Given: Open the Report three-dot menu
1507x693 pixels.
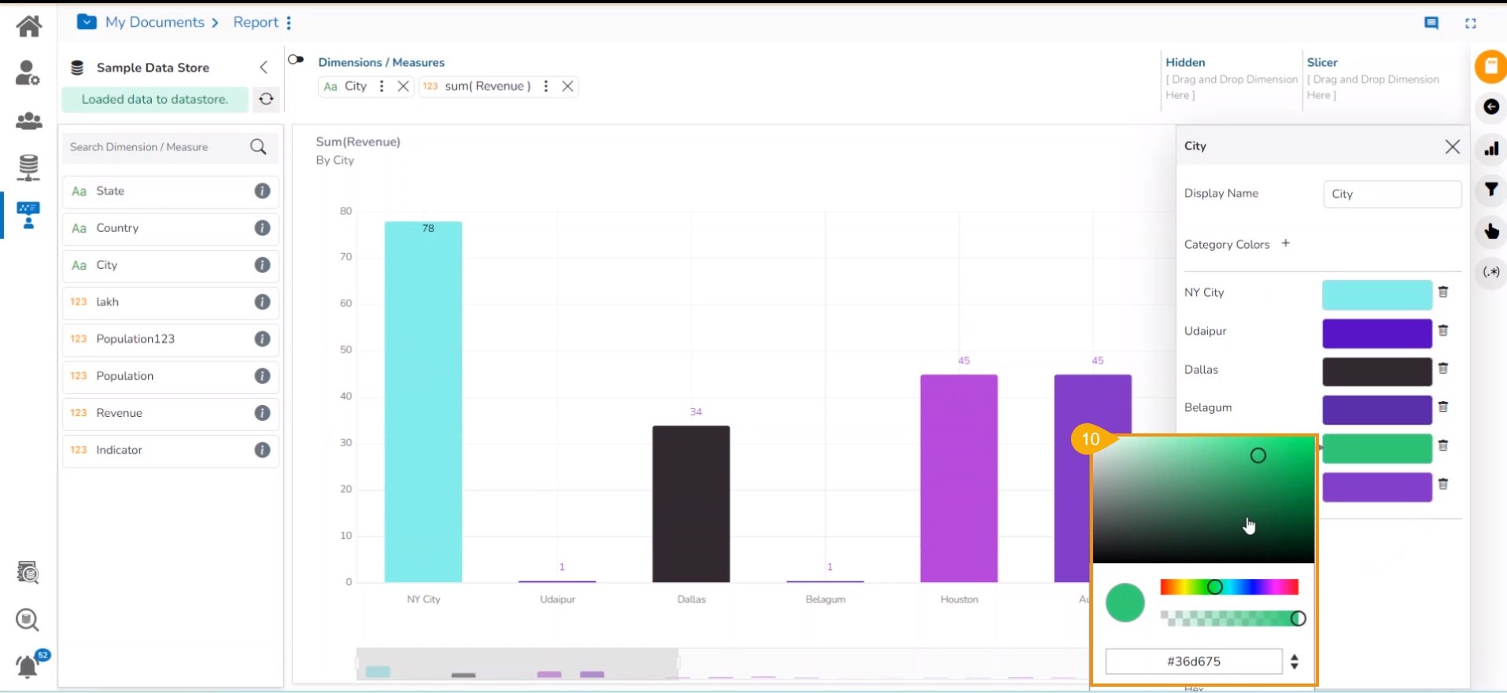Looking at the screenshot, I should [x=289, y=23].
